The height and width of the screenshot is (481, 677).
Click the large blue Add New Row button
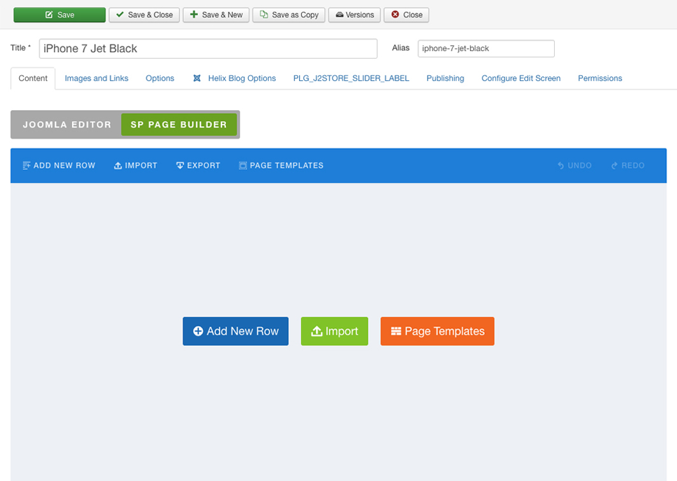click(235, 331)
